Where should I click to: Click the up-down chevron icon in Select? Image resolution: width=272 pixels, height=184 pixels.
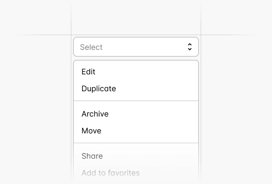(190, 47)
